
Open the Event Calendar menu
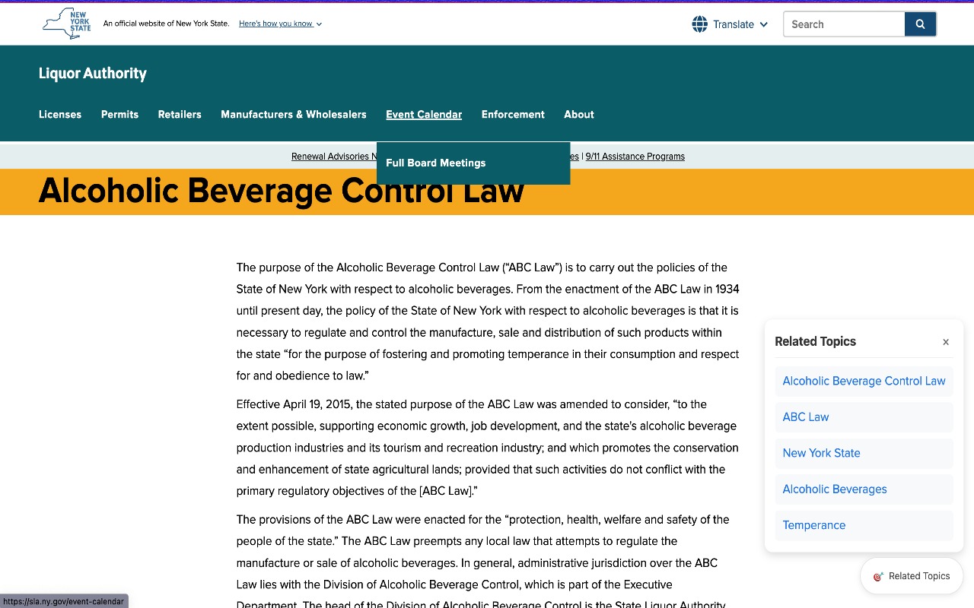pos(424,114)
